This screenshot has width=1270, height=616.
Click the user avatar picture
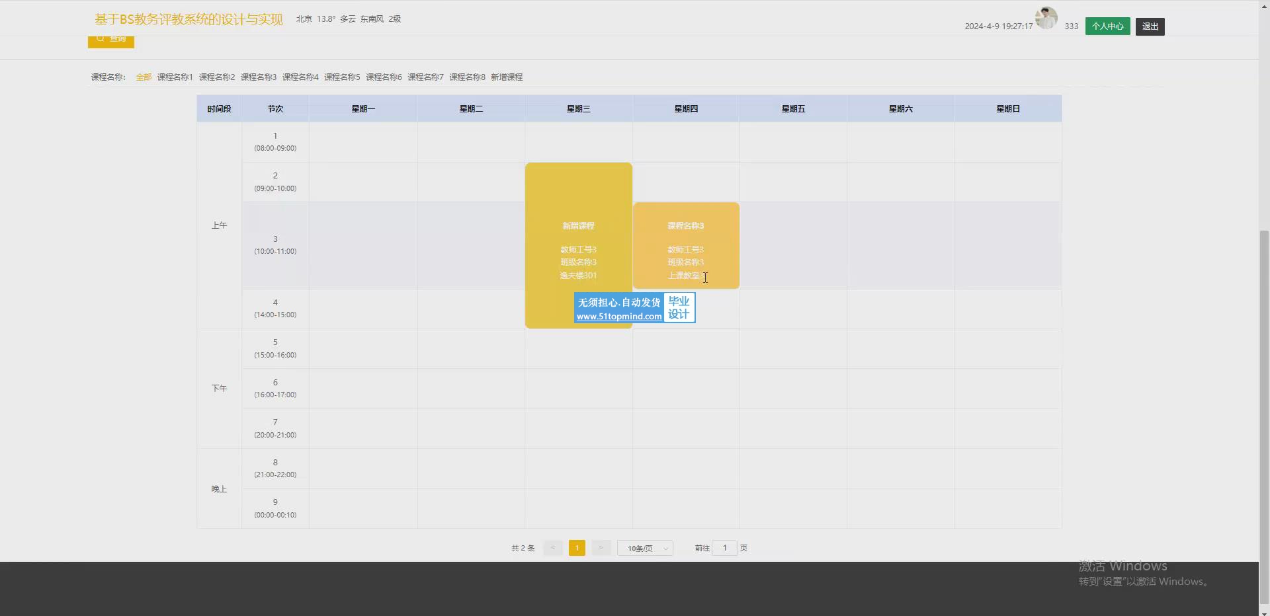click(x=1046, y=18)
